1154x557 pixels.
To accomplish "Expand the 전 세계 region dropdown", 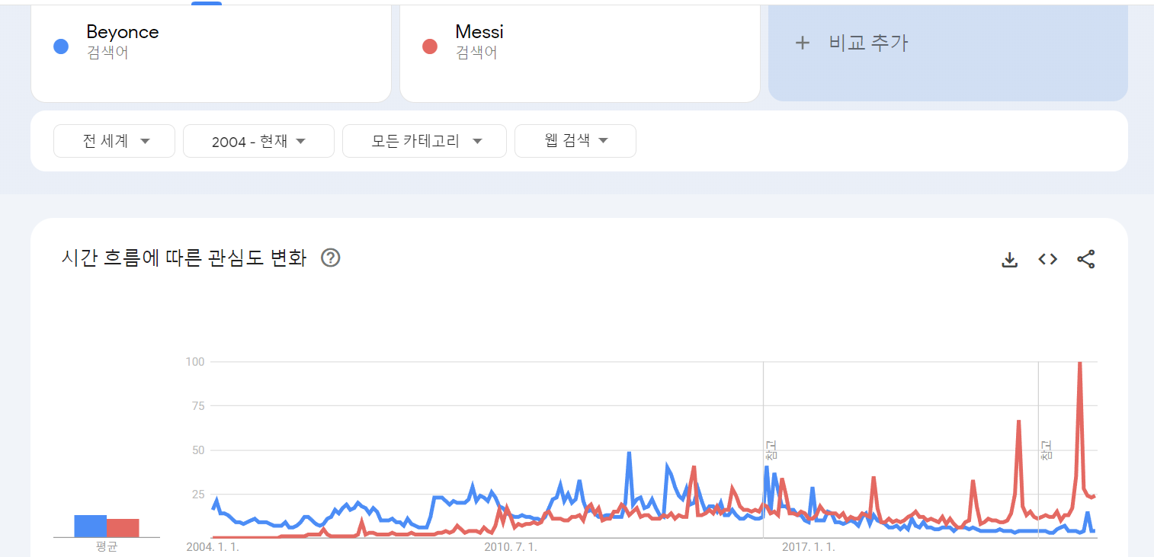I will 114,141.
